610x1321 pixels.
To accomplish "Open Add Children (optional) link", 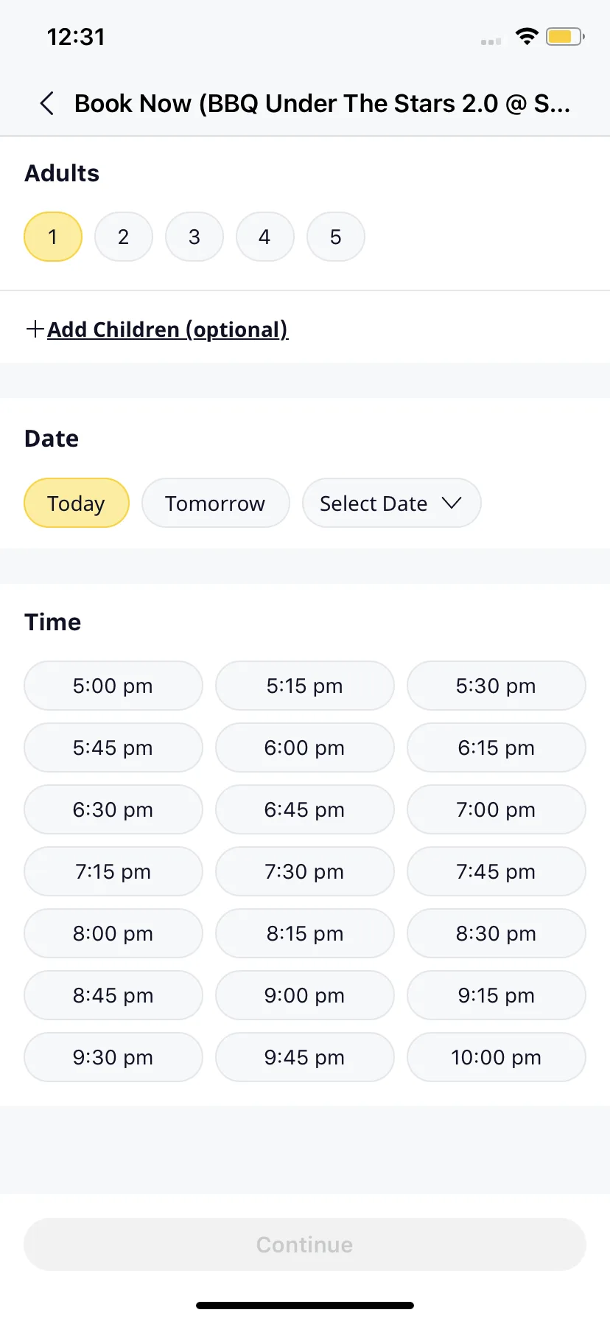I will click(167, 329).
